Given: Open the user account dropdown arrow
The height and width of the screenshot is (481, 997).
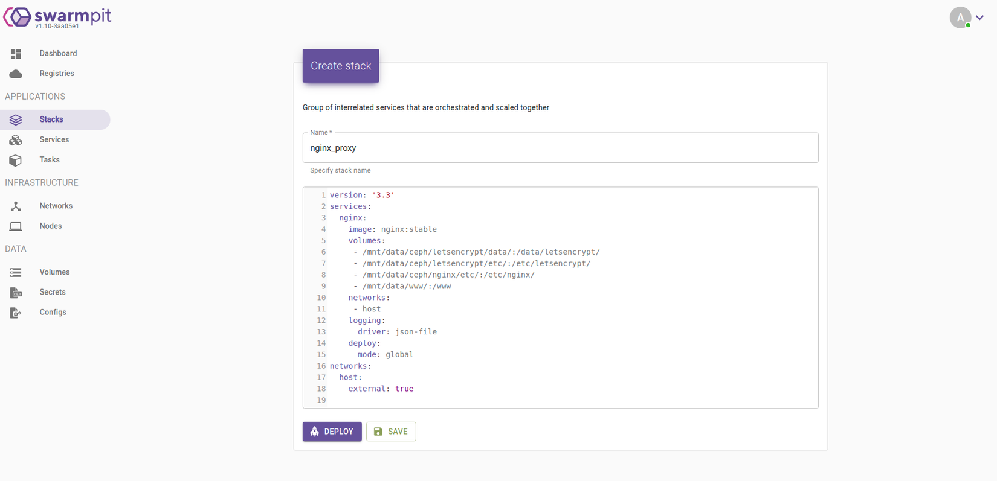Looking at the screenshot, I should (x=980, y=18).
